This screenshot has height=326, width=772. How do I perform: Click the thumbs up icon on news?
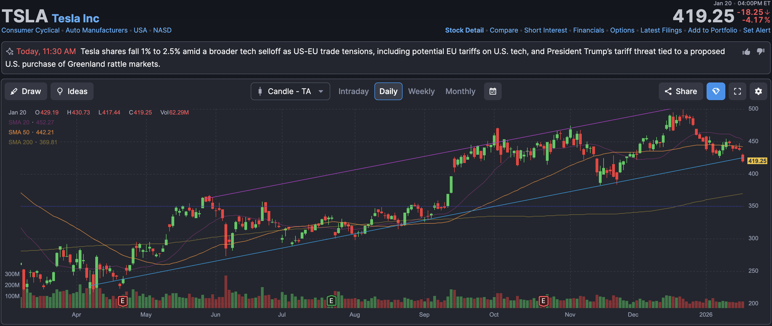pyautogui.click(x=746, y=52)
